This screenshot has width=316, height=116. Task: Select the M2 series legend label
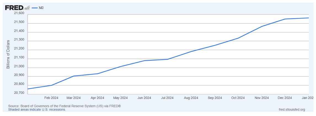(41, 8)
